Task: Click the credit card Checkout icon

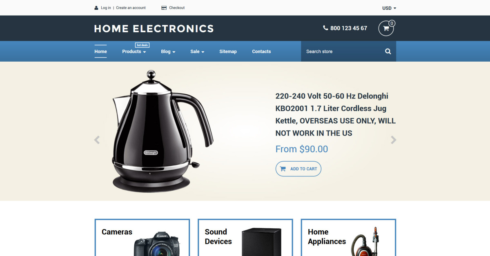Action: (164, 8)
